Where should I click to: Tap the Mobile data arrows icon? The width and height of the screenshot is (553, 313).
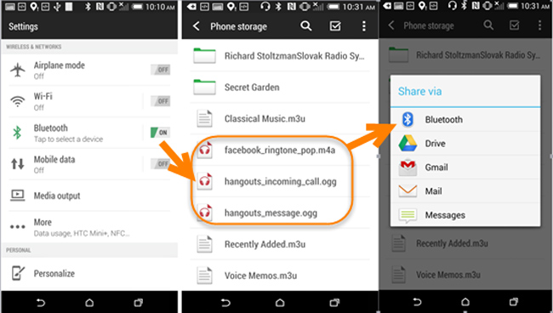tap(17, 164)
